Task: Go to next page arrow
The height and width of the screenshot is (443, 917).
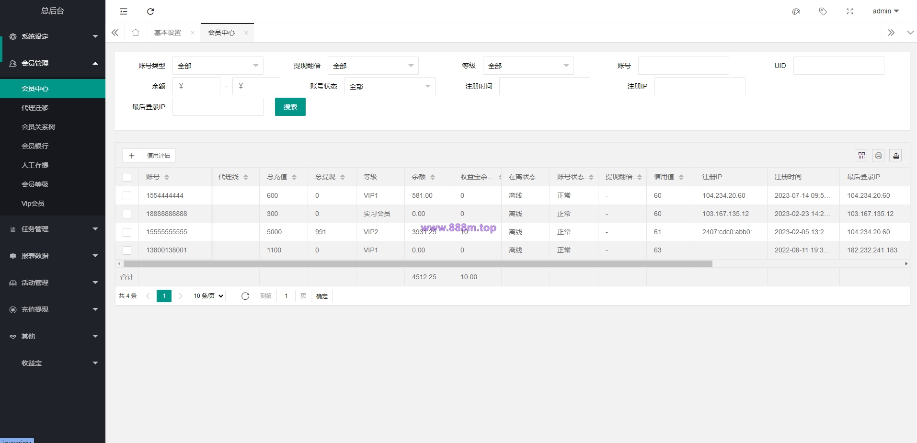Action: (181, 296)
